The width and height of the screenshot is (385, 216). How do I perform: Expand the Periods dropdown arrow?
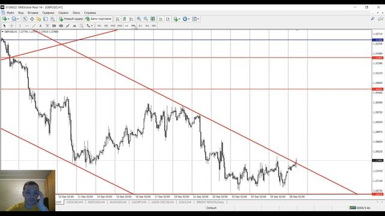click(189, 19)
